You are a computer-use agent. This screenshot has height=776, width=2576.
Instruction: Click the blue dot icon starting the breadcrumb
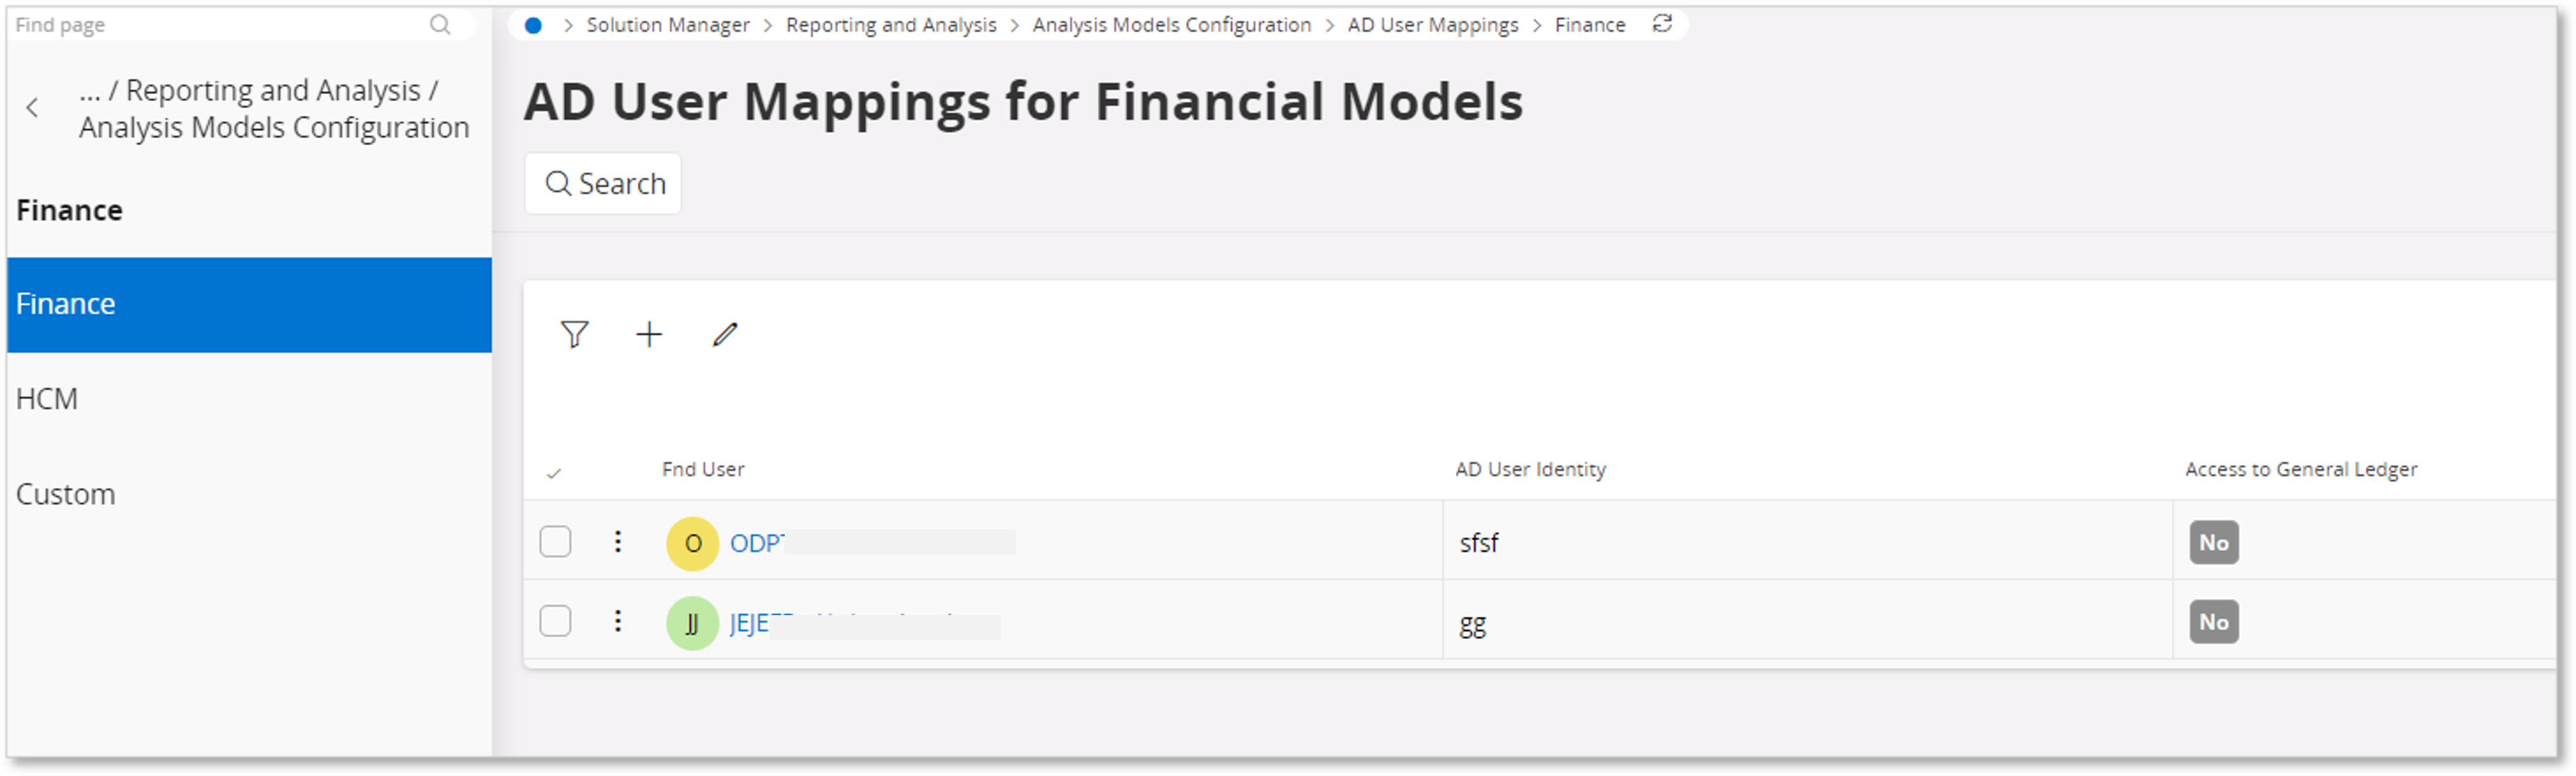click(x=534, y=24)
